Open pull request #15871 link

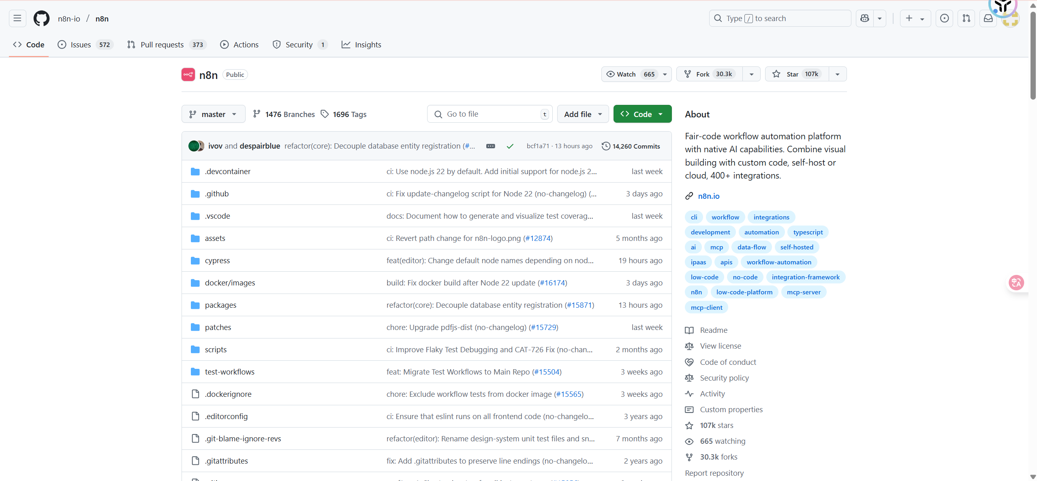(x=579, y=305)
